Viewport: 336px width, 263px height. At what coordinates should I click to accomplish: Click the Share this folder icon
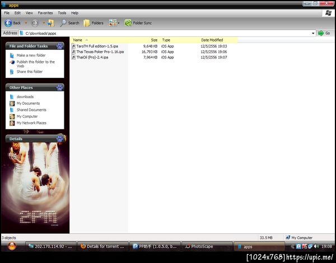pyautogui.click(x=12, y=72)
